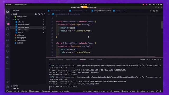Start Live Share from status bar

coord(46,91)
